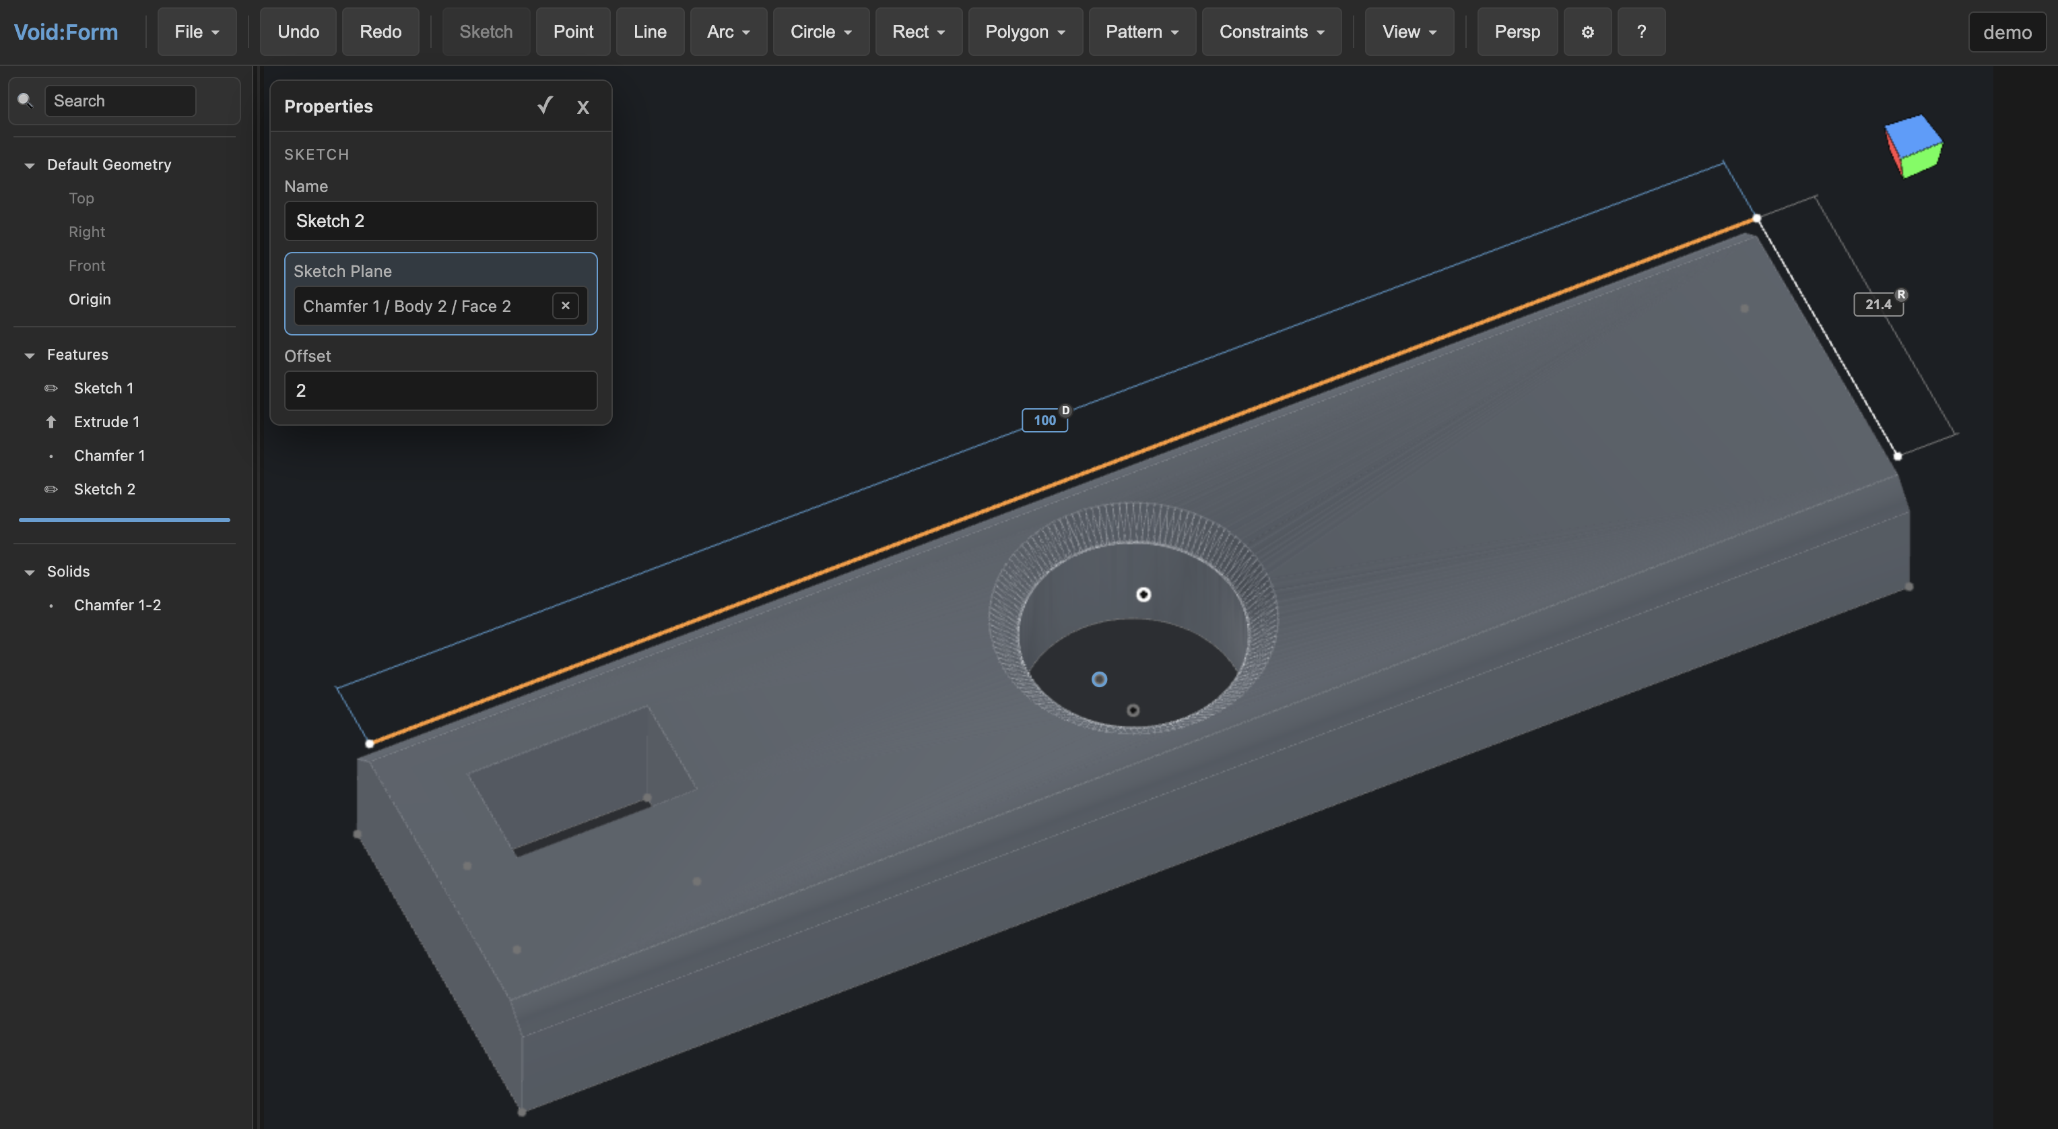Open help with the question mark icon
The width and height of the screenshot is (2058, 1129).
[1640, 32]
